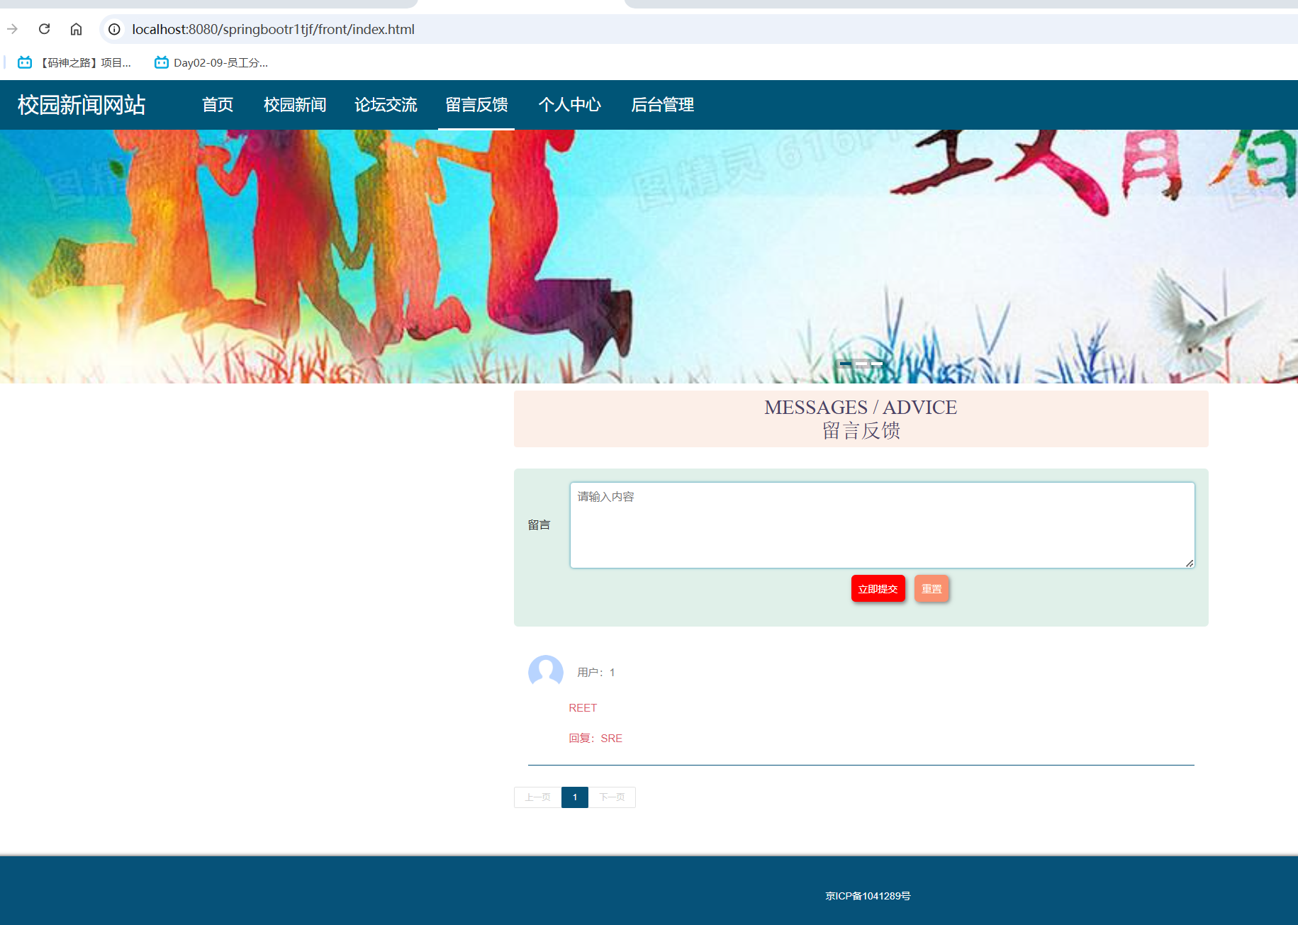Click the 立即提交 submit button
The width and height of the screenshot is (1298, 925).
click(x=878, y=588)
